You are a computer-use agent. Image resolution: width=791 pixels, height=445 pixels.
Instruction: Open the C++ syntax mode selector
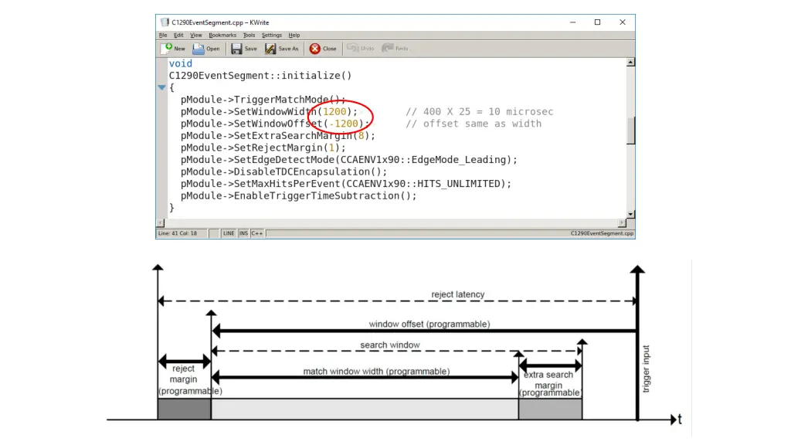257,233
